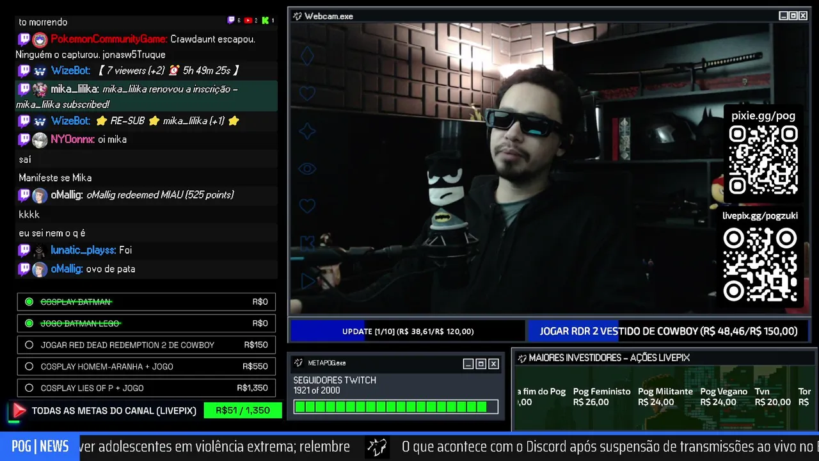Click the 'MAIORES INVESTIDORES – AÇÕES LIVEPIX' panel title

[x=609, y=358]
